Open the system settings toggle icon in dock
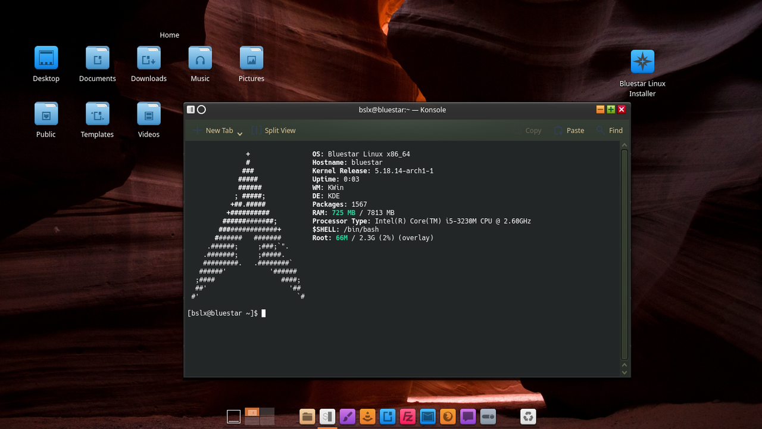 click(488, 416)
